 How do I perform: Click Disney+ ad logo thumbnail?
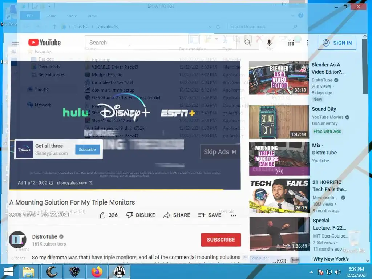(24, 149)
